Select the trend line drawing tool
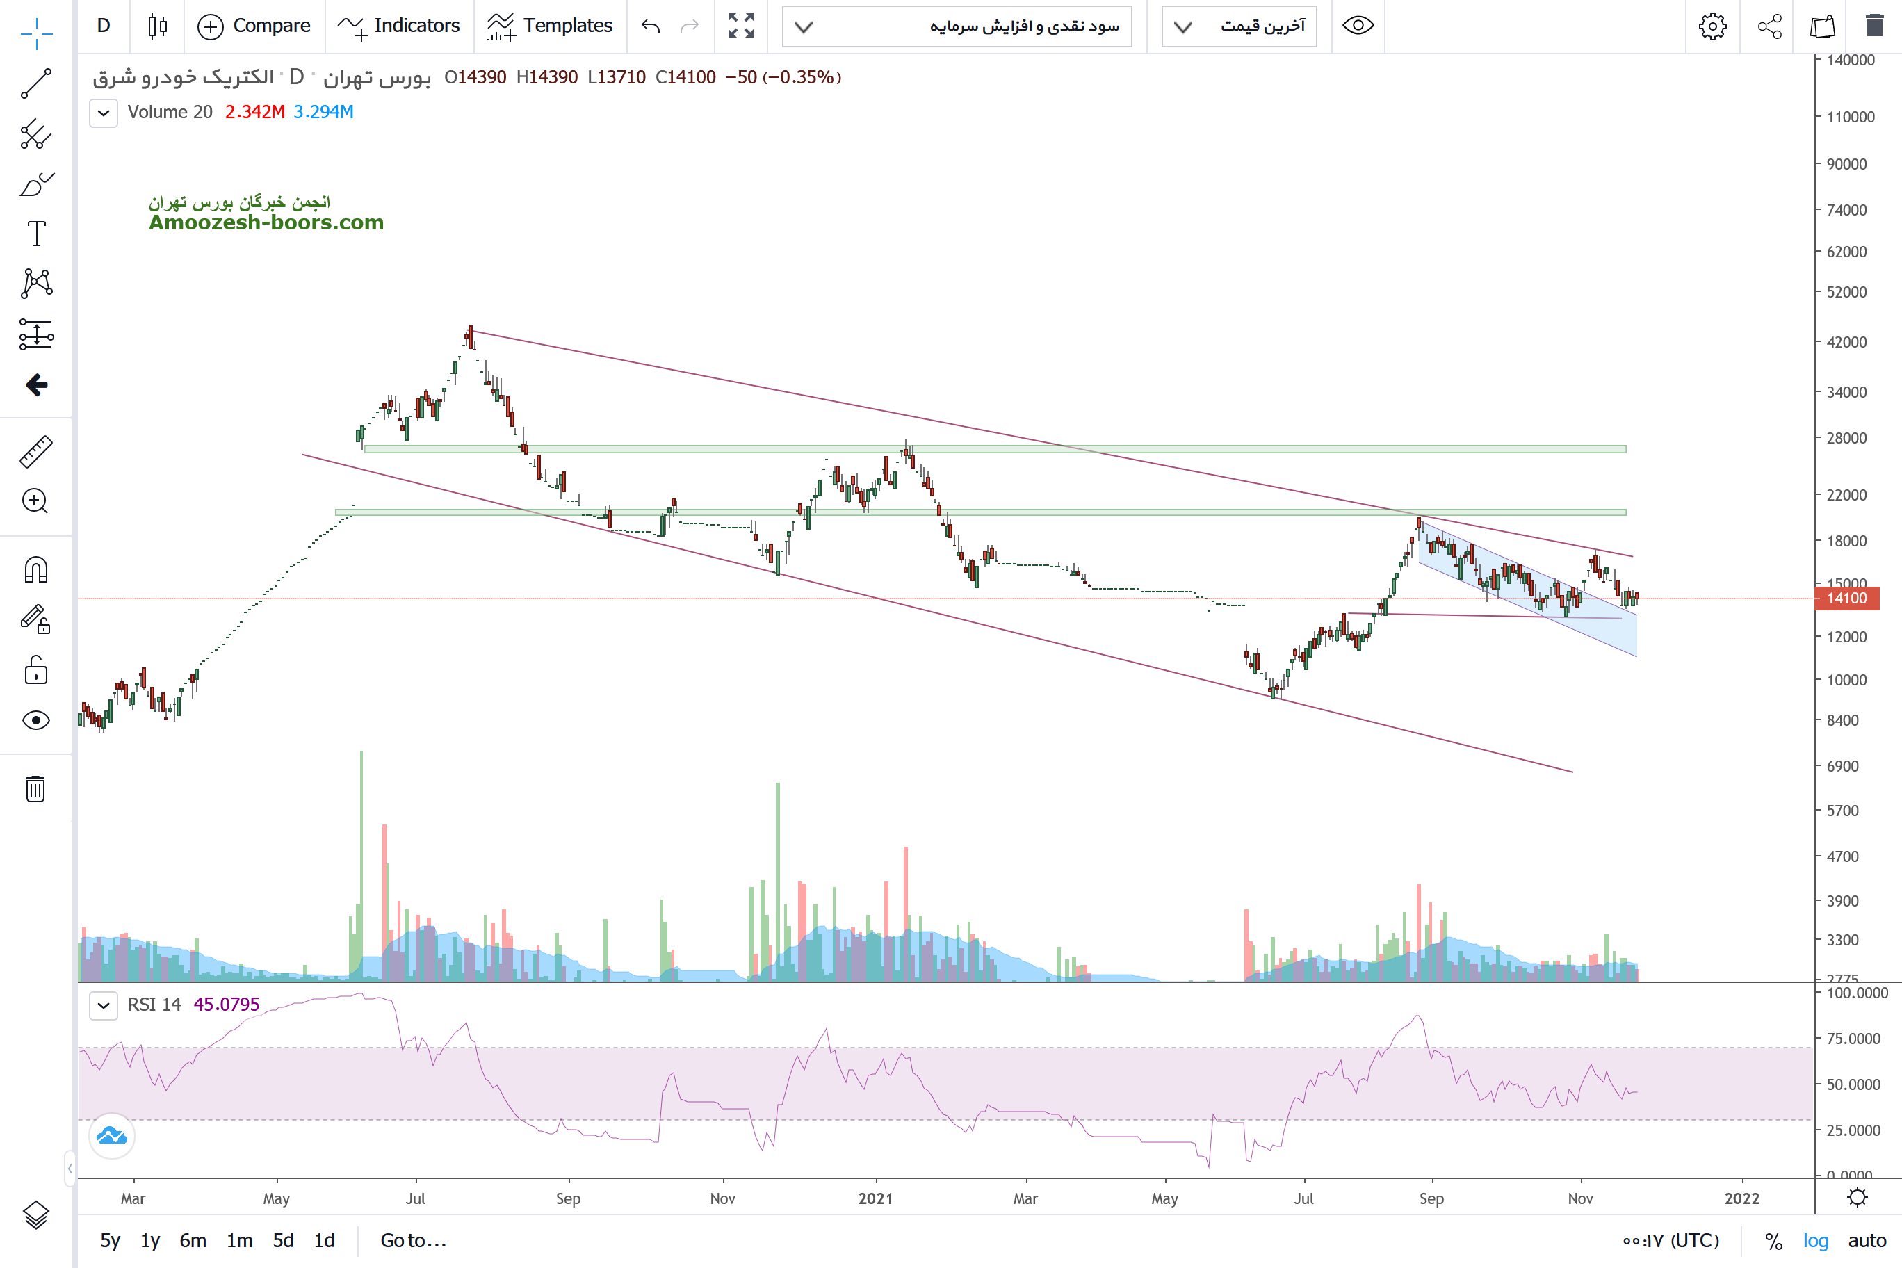The height and width of the screenshot is (1268, 1902). [35, 83]
